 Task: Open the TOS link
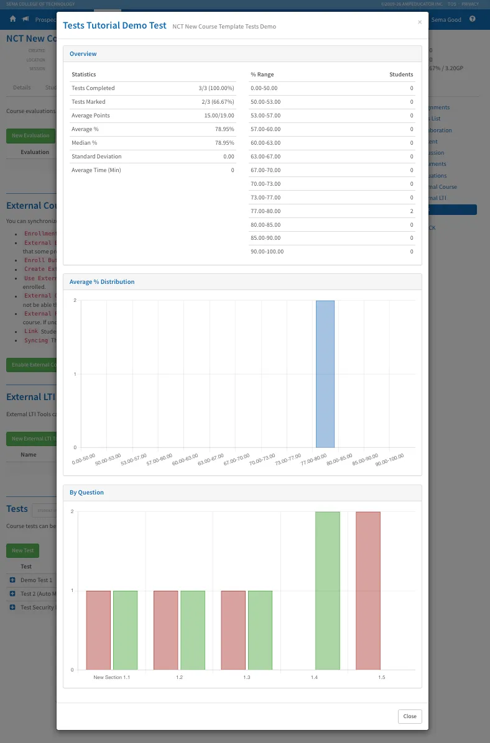[451, 4]
